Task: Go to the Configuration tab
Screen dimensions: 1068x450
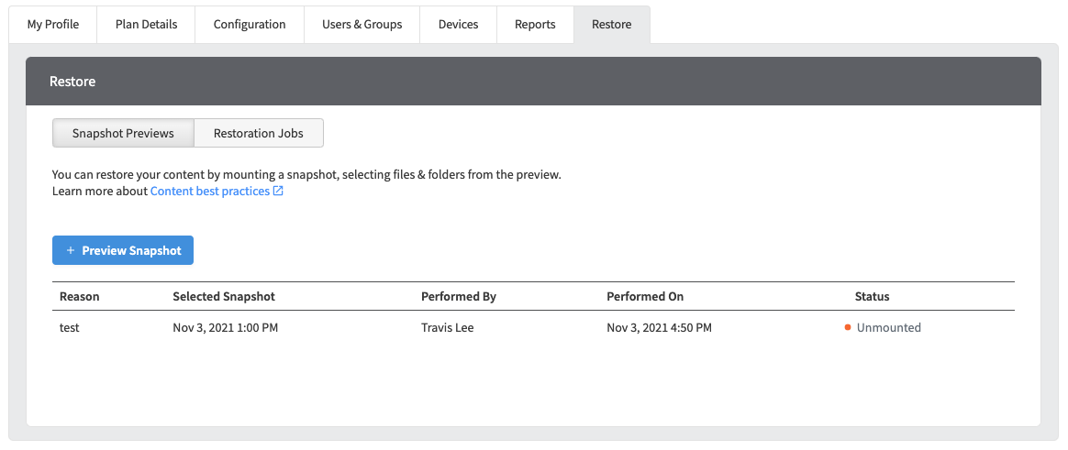Action: click(250, 25)
